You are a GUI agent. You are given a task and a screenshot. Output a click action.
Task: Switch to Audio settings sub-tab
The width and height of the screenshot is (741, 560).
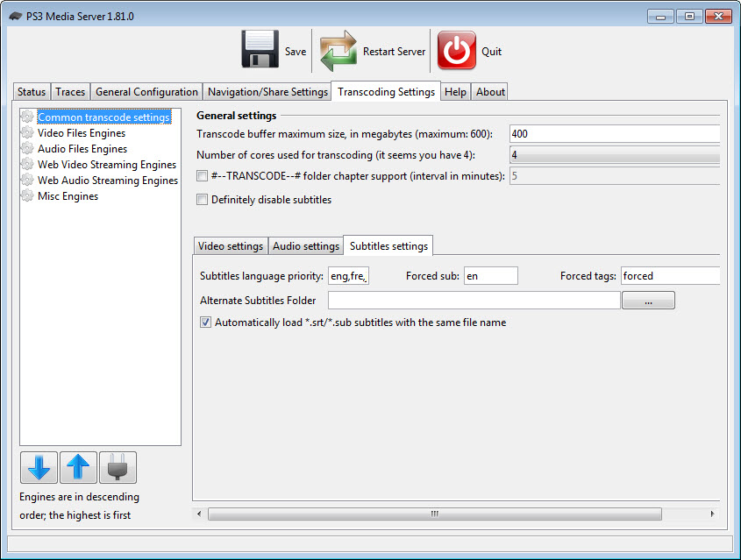click(x=306, y=246)
